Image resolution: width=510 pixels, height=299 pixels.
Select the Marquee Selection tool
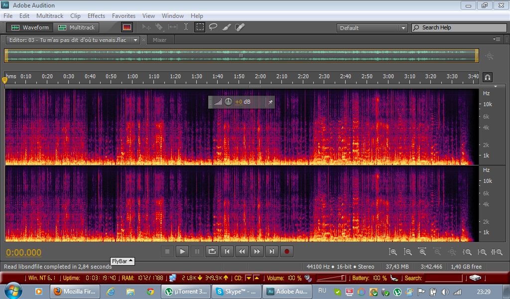pos(200,27)
